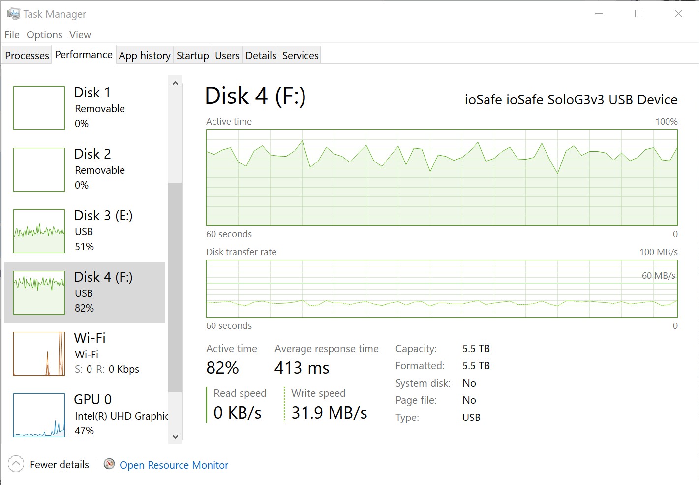Click the Capacity 5.5 TB value
The width and height of the screenshot is (699, 485).
[x=476, y=349]
